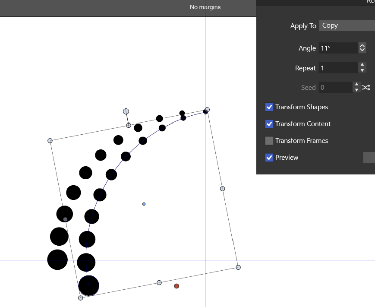The height and width of the screenshot is (307, 375).
Task: Decrease the Repeat value with down arrow
Action: coord(362,70)
